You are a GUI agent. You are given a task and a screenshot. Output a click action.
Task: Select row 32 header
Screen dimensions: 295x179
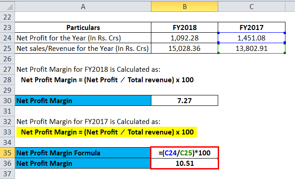pyautogui.click(x=7, y=121)
